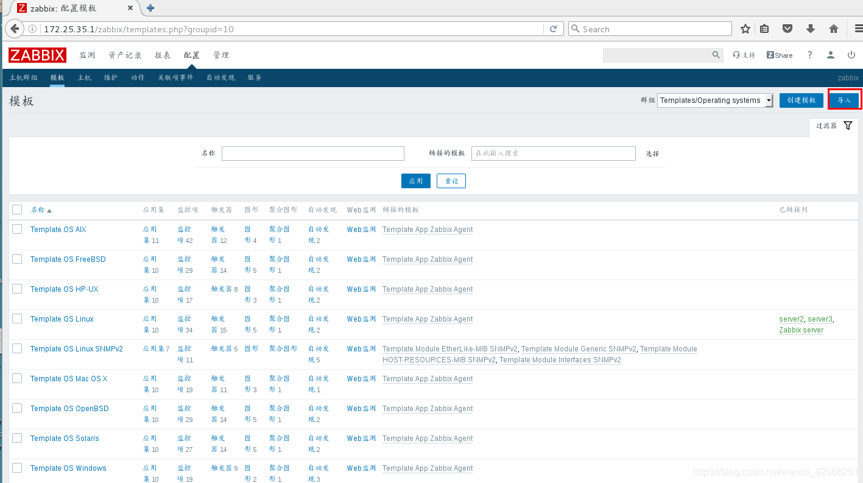Open the Pocket icon in toolbar
Screen dimensions: 863x483
pyautogui.click(x=787, y=29)
